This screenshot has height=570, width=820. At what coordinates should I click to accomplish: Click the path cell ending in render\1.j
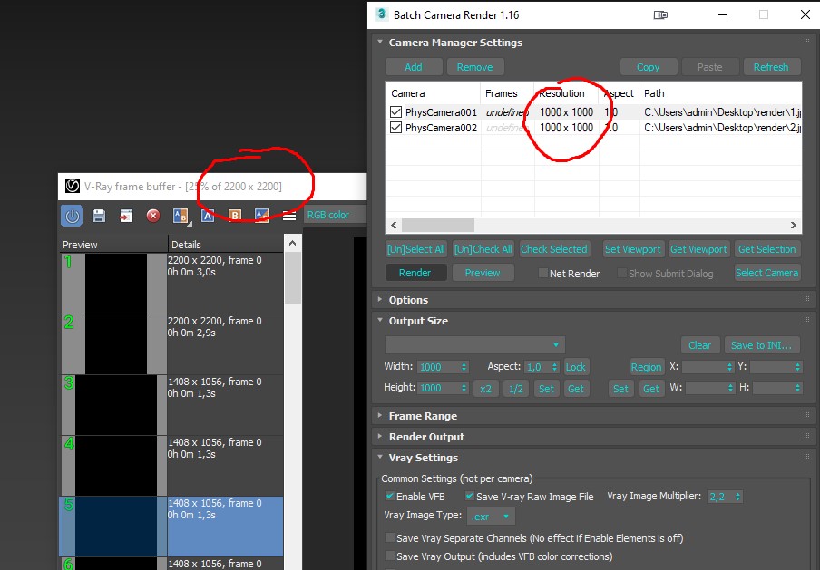[x=722, y=112]
